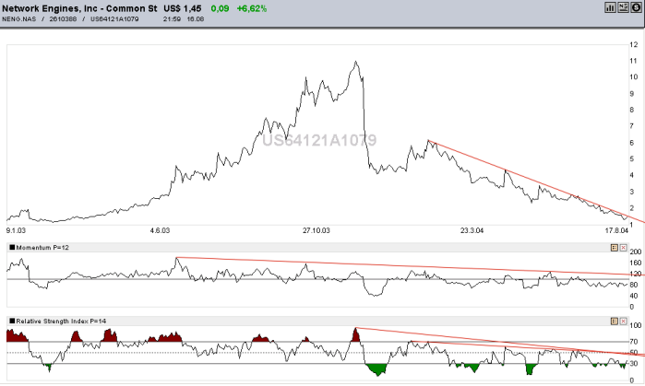Click the 2610388 security number
The image size is (645, 386).
[x=63, y=19]
